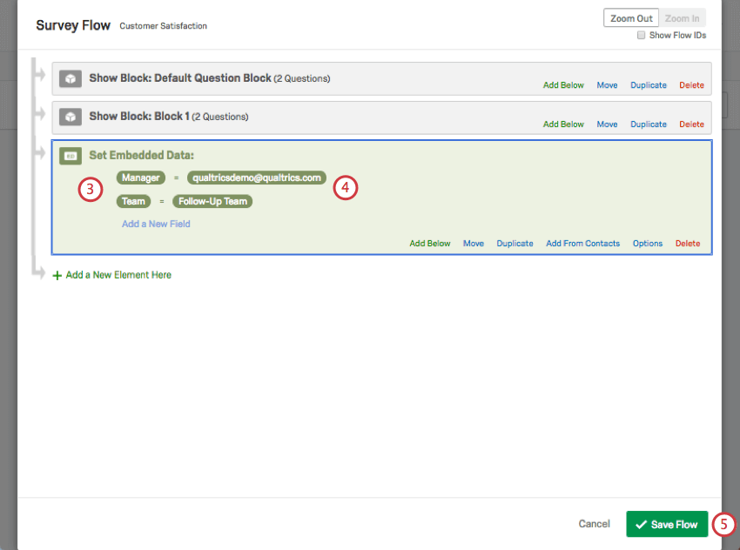
Task: Save the survey flow with Save Flow
Action: (x=666, y=524)
